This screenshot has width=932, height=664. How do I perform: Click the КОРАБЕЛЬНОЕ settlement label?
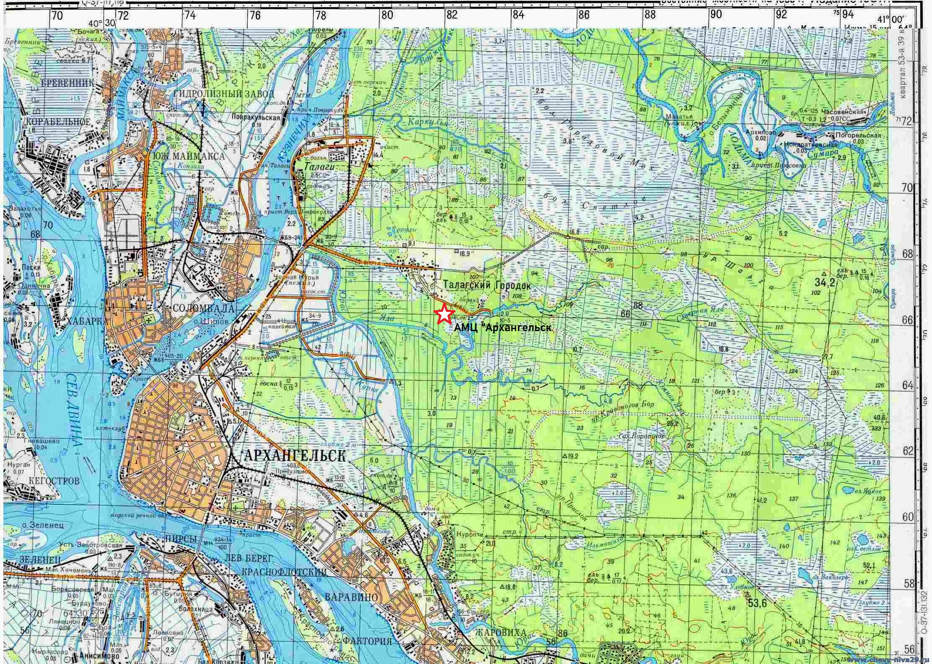(x=58, y=122)
